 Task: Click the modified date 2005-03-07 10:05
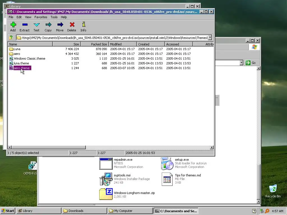pos(122,68)
